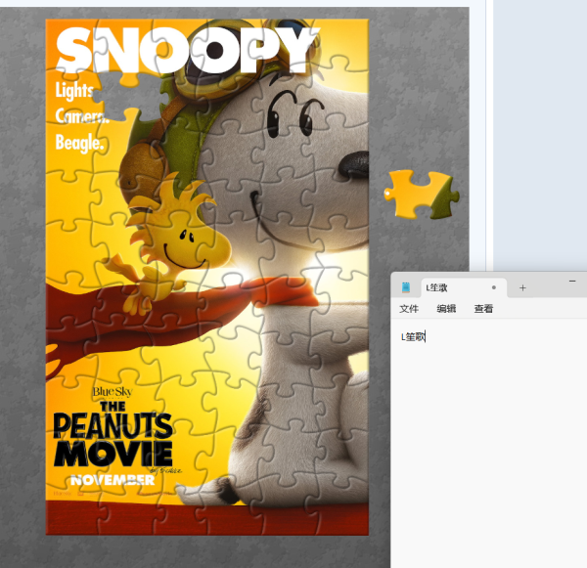
Task: Close the L笙歌 tab via unsaved dot
Action: [x=494, y=287]
